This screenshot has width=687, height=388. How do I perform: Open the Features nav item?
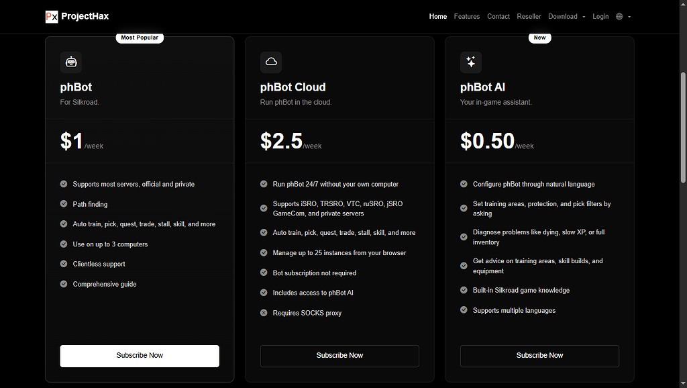click(467, 17)
